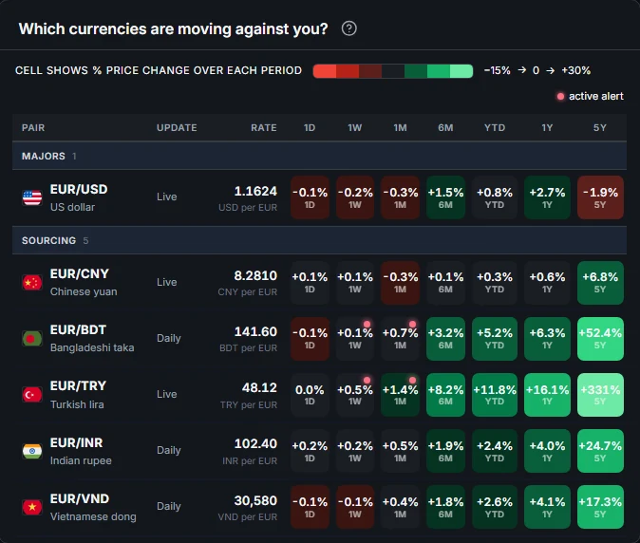Select the EUR/CNY 5Y cell showing +6.8%

point(600,283)
